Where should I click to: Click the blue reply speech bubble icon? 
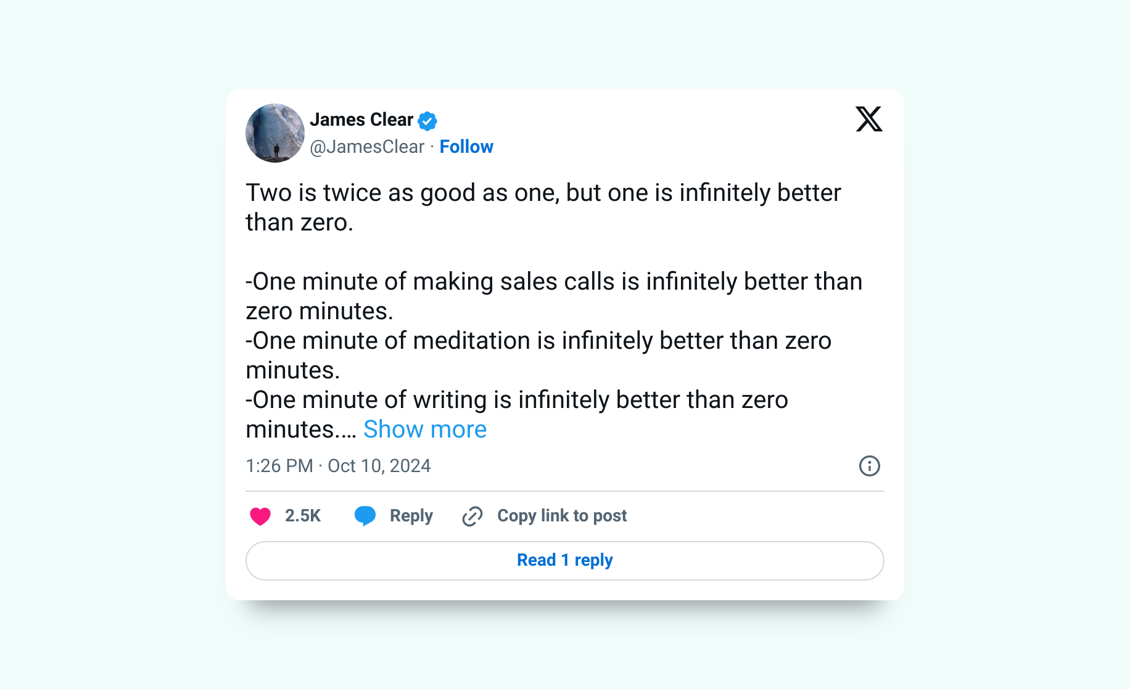click(365, 516)
